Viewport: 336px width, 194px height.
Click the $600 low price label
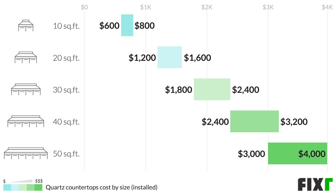109,26
